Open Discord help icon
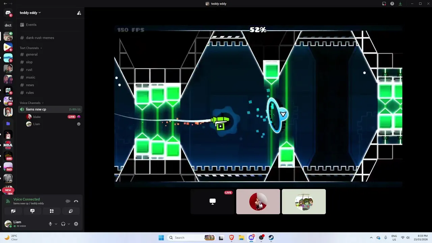This screenshot has width=432, height=243. tap(392, 4)
